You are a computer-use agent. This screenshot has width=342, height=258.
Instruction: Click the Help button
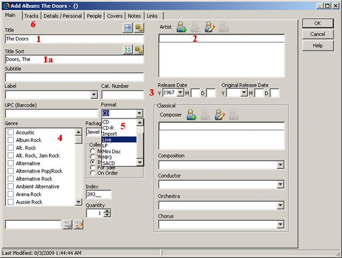[x=317, y=45]
